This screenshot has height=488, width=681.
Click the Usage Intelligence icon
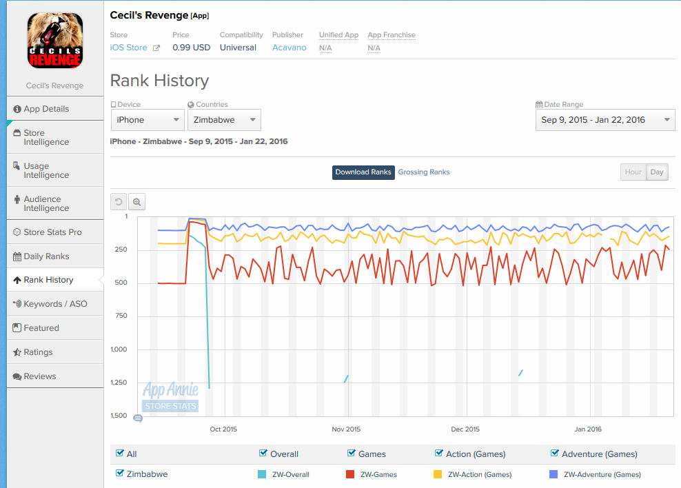point(17,166)
